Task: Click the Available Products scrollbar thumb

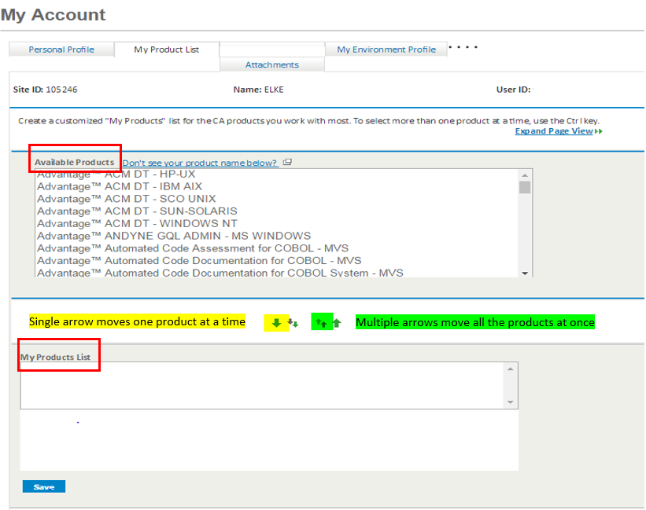Action: click(525, 187)
